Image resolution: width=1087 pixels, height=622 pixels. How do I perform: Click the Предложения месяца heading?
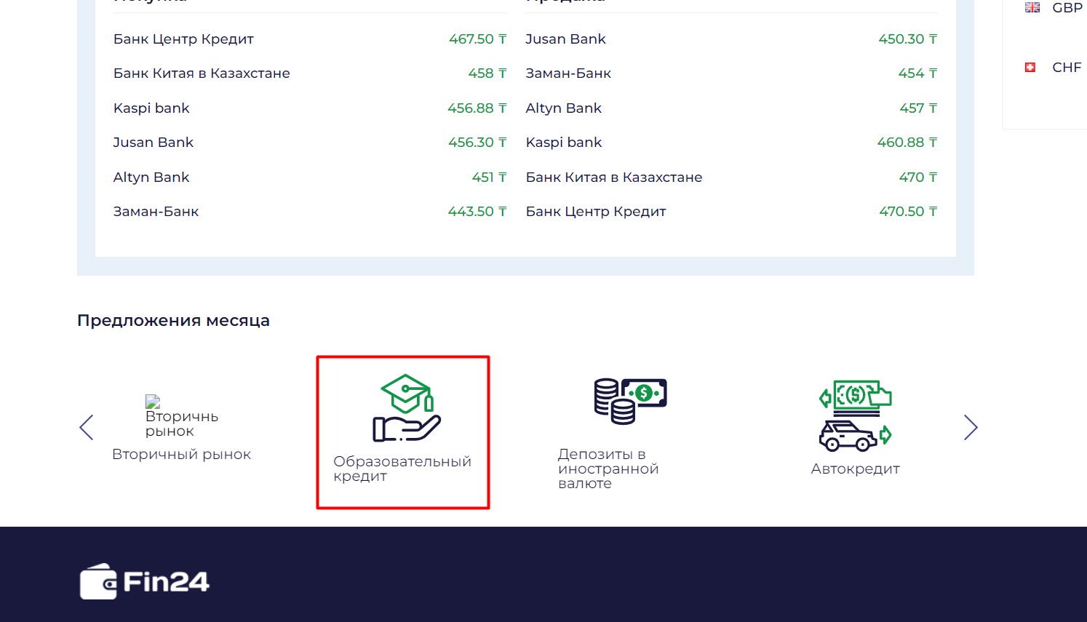(173, 321)
